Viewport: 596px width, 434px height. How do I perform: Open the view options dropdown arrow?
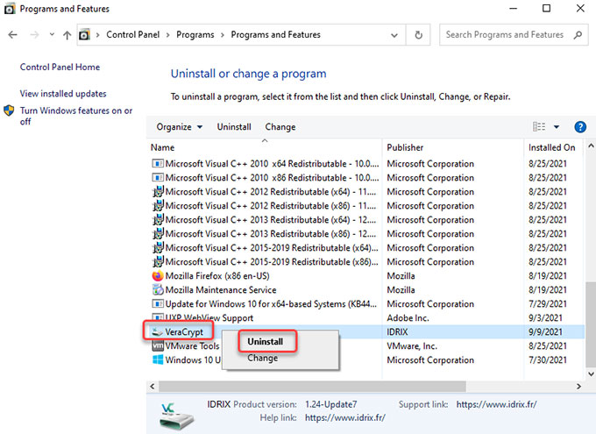[x=557, y=126]
